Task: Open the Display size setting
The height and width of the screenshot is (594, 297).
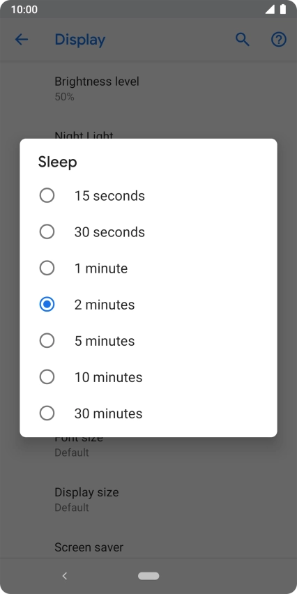Action: point(148,499)
